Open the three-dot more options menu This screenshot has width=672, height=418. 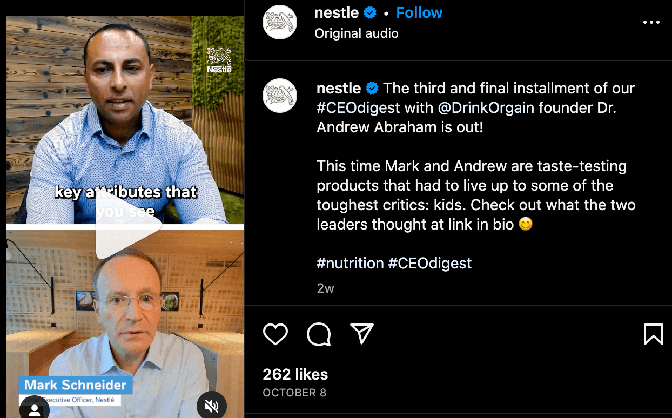(x=651, y=23)
